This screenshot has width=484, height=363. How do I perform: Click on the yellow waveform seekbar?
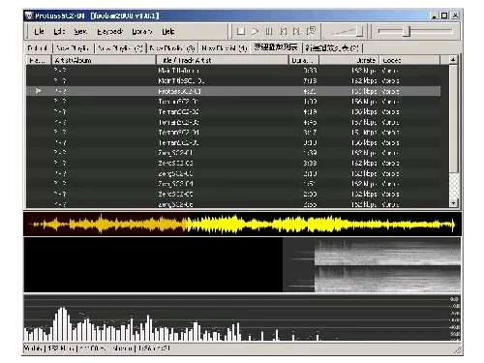click(x=242, y=224)
